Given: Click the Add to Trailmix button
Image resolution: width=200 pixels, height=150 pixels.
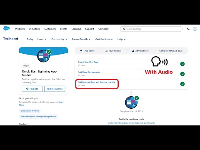Looking at the screenshot, I should [x=55, y=89].
